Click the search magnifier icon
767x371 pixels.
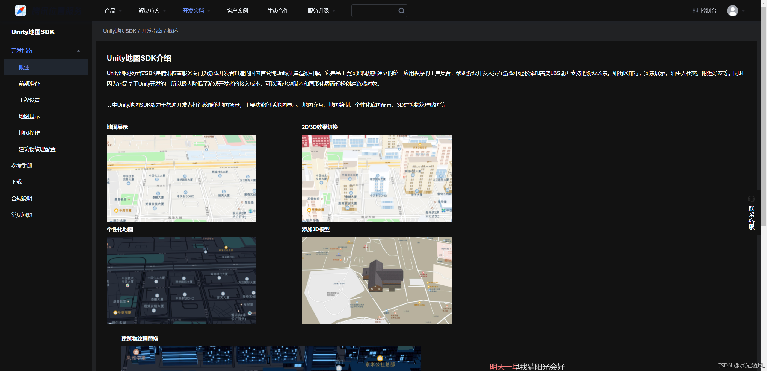[x=401, y=11]
